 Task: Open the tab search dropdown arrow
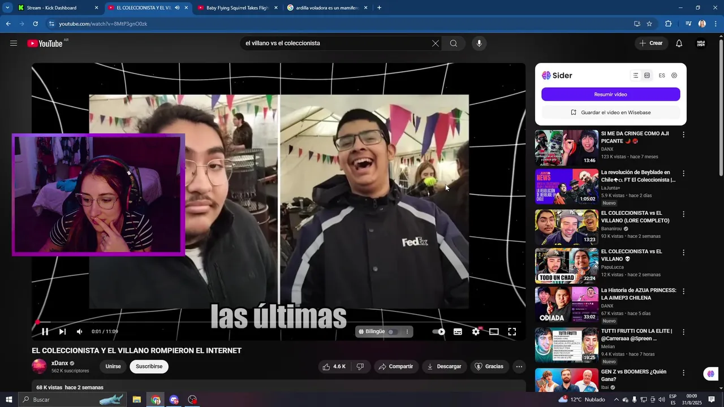coord(7,8)
